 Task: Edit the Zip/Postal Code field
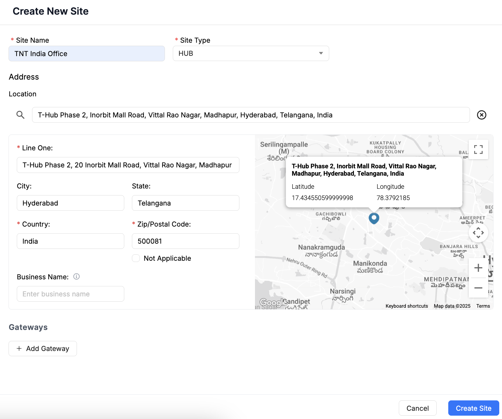pyautogui.click(x=186, y=241)
